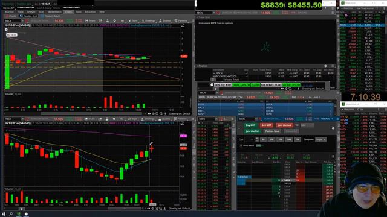387x217 pixels.
Task: Open the Product Depth sub-tab
Action: click(51, 16)
